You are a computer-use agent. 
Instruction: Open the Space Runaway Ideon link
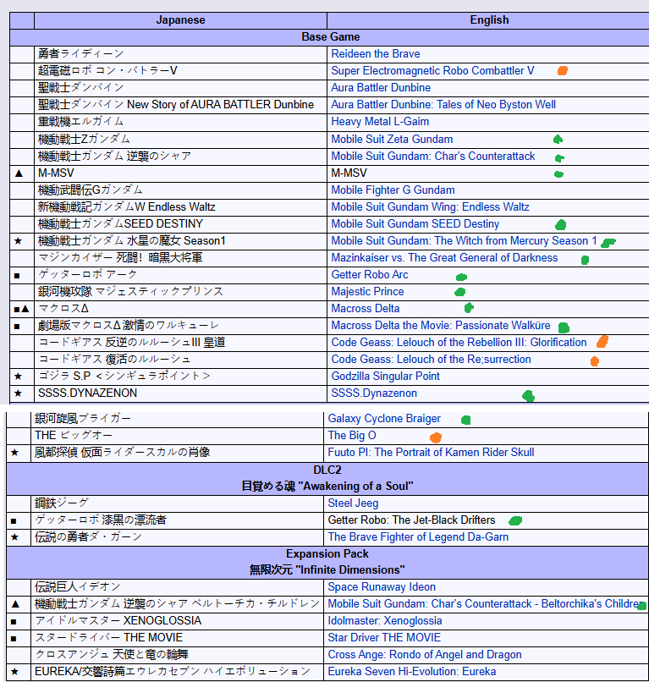point(382,587)
